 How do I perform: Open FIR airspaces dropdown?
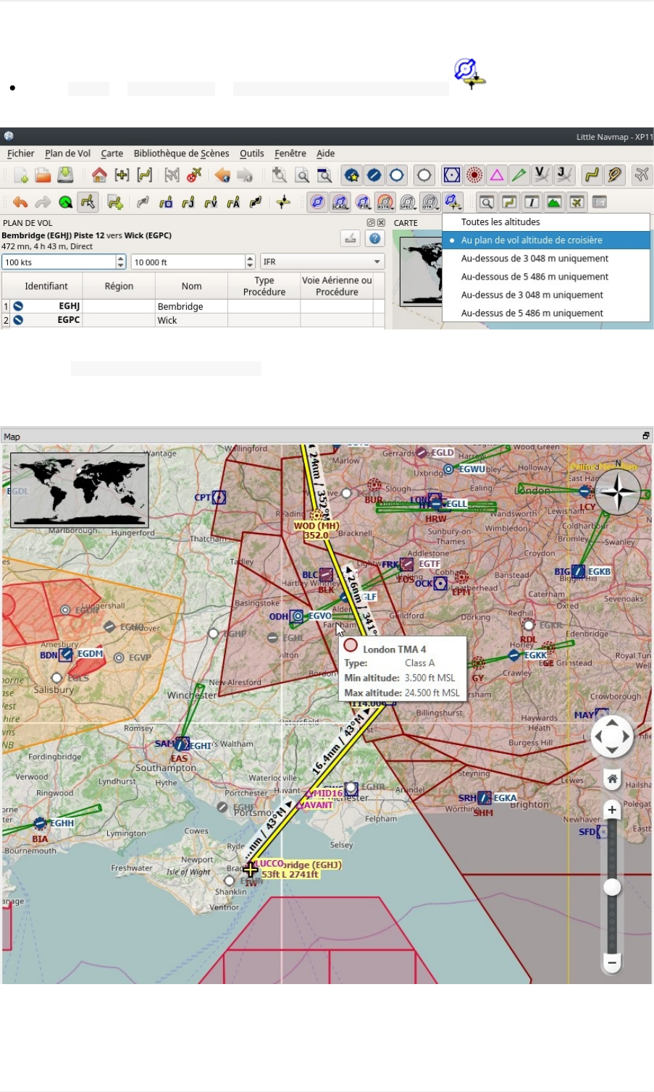[363, 202]
